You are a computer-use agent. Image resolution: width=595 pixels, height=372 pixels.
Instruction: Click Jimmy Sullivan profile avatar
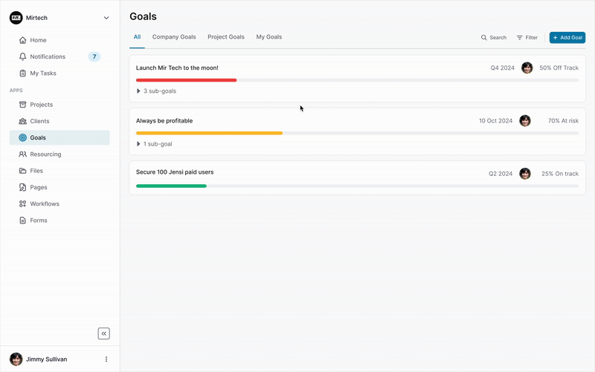point(16,359)
